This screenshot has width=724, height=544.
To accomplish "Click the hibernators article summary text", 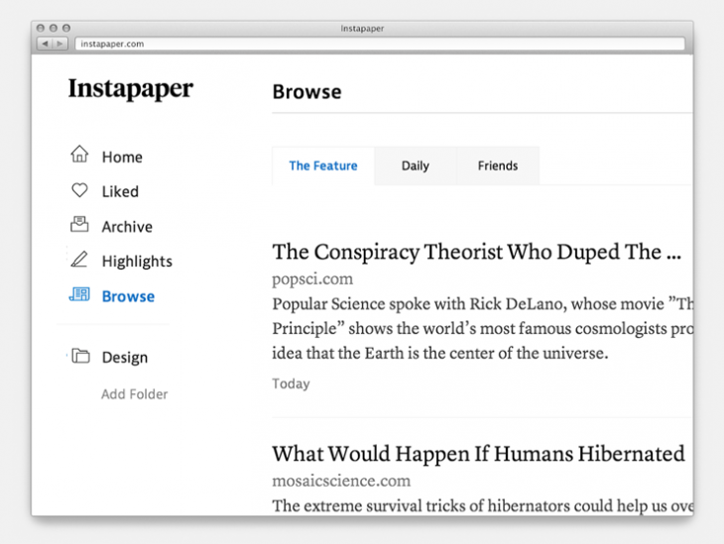I will (x=482, y=505).
